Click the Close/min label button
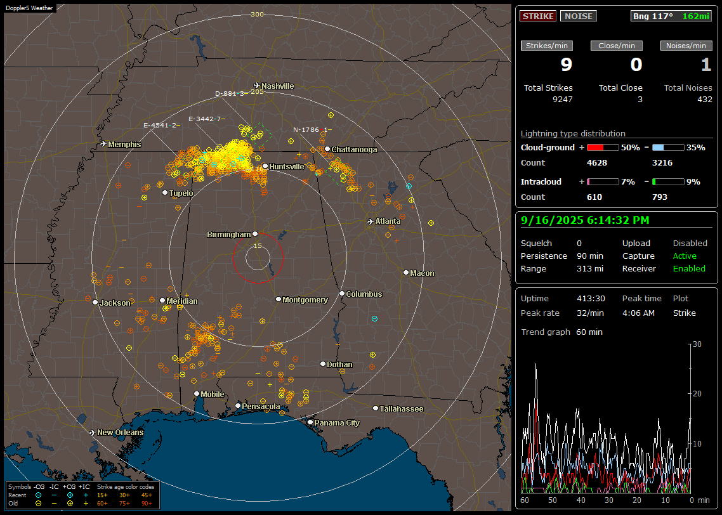The width and height of the screenshot is (722, 515). (617, 46)
